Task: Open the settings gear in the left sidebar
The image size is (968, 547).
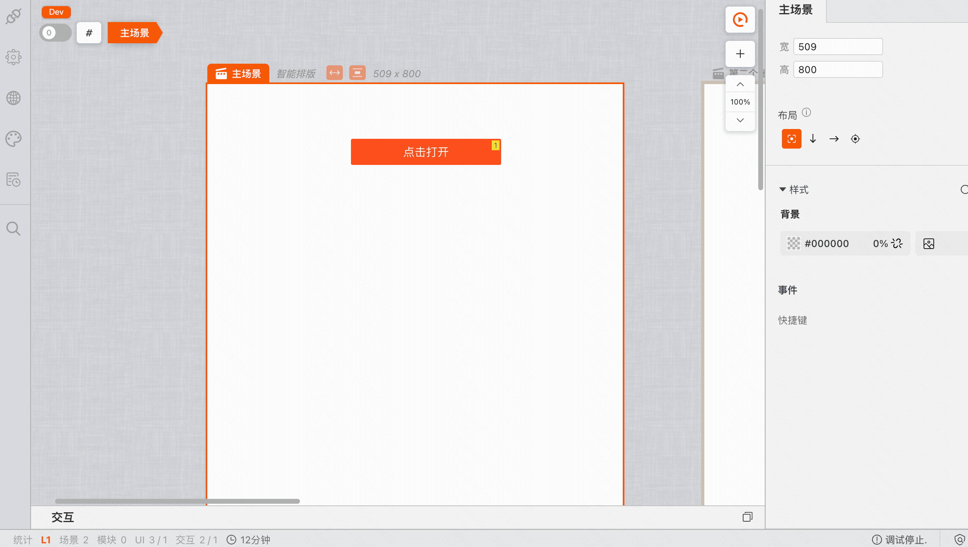Action: (13, 57)
